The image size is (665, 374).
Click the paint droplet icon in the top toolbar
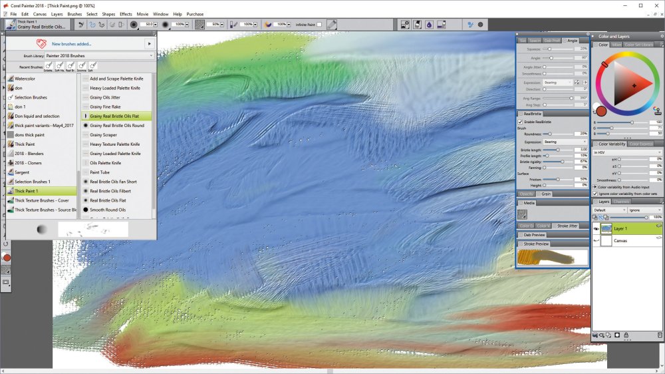point(429,25)
